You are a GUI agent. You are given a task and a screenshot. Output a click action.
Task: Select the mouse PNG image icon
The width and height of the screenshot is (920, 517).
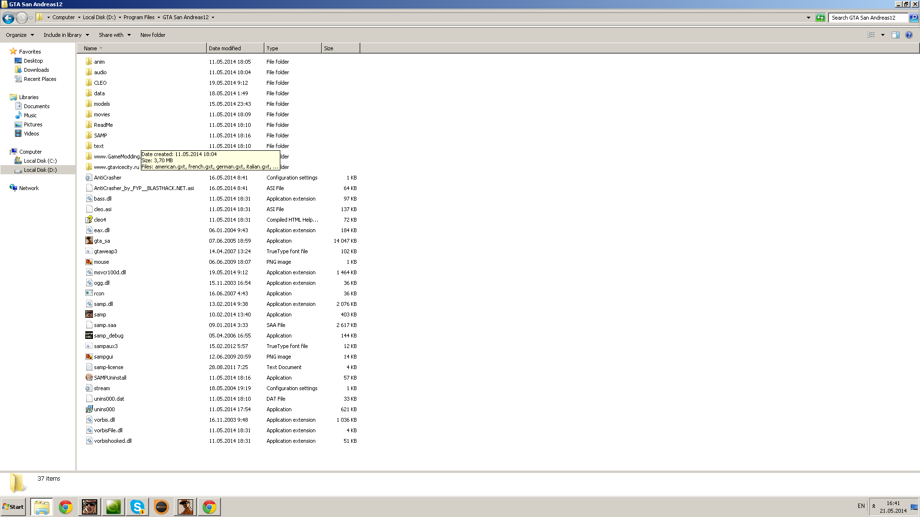[89, 261]
